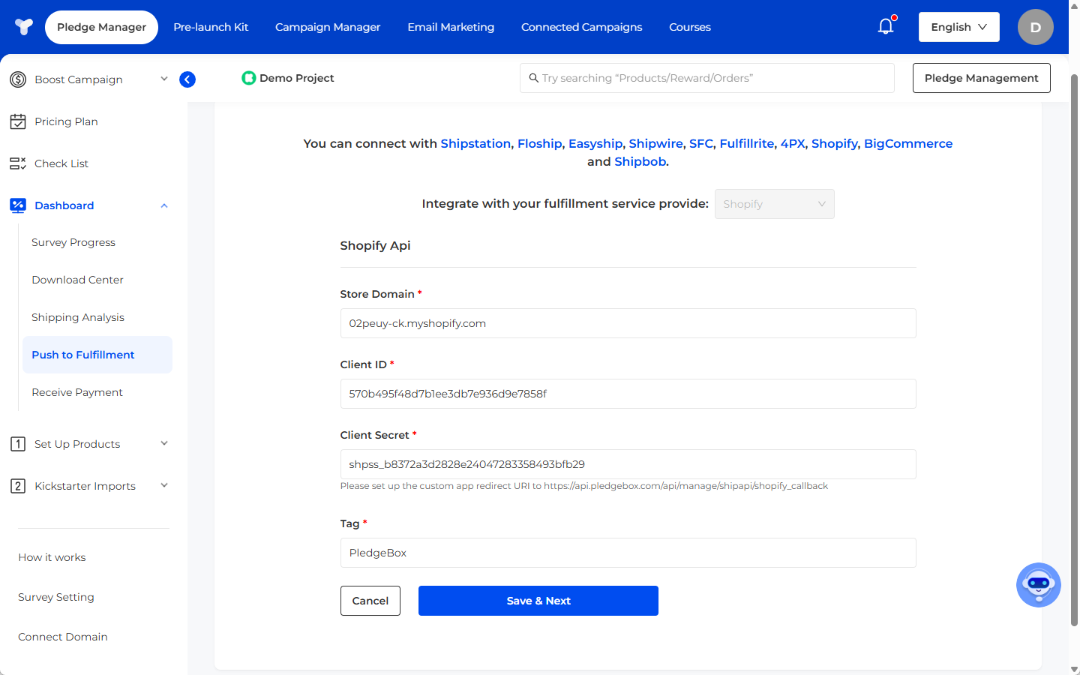This screenshot has width=1080, height=675.
Task: Go to the Email Marketing tab
Action: point(451,27)
